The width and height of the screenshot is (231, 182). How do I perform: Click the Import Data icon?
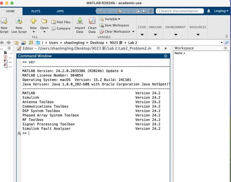tap(80, 21)
